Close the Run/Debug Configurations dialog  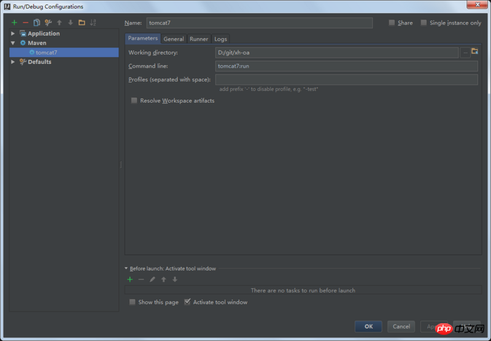[478, 4]
